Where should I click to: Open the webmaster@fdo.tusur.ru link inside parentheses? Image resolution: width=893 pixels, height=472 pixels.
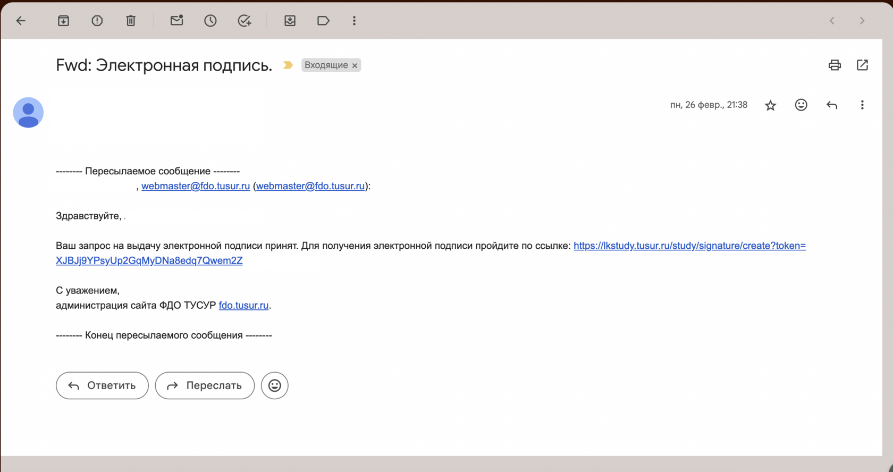point(310,186)
